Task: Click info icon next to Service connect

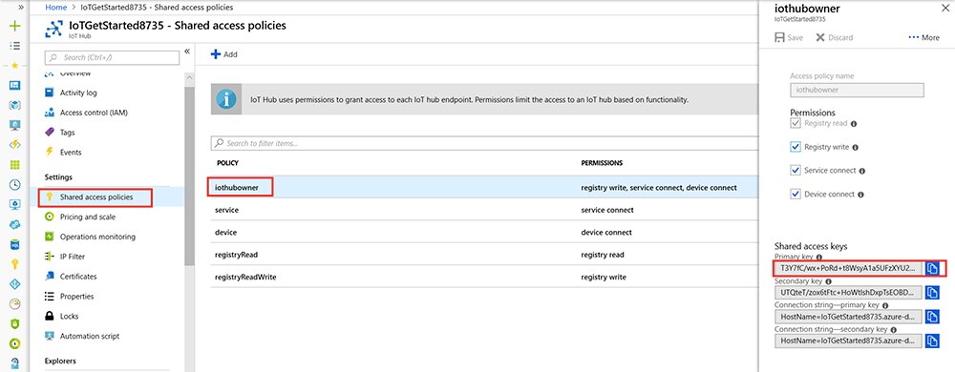Action: tap(861, 171)
